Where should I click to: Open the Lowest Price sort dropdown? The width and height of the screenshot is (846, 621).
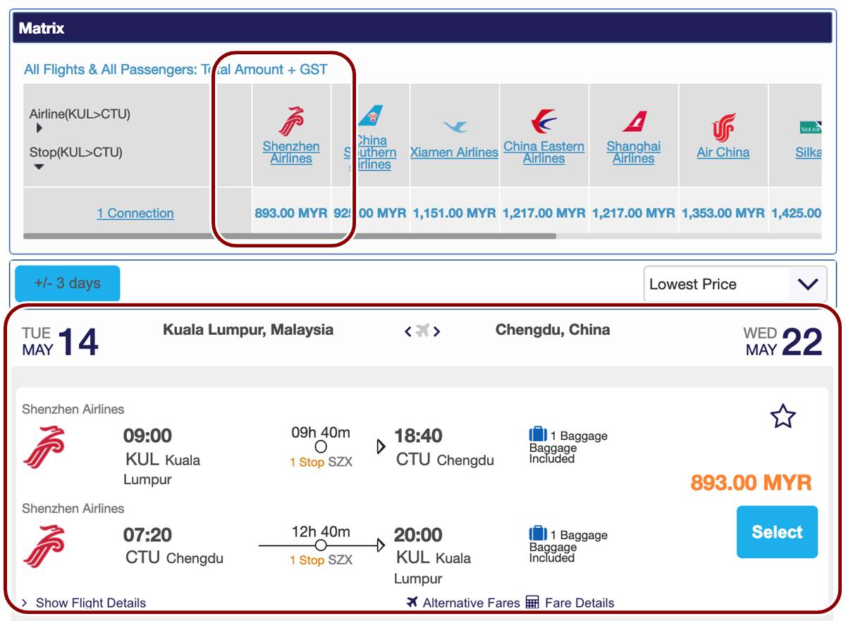point(735,284)
